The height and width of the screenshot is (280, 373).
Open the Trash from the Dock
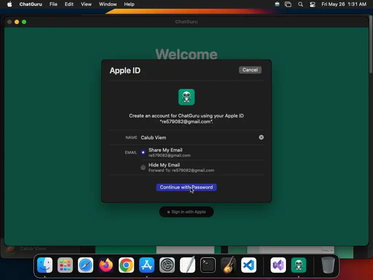pos(328,265)
